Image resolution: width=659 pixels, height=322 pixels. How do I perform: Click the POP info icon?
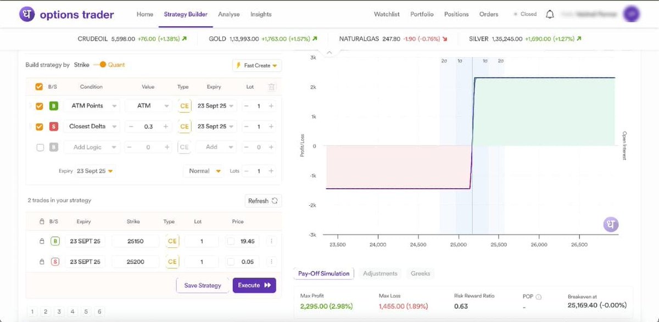pyautogui.click(x=538, y=297)
